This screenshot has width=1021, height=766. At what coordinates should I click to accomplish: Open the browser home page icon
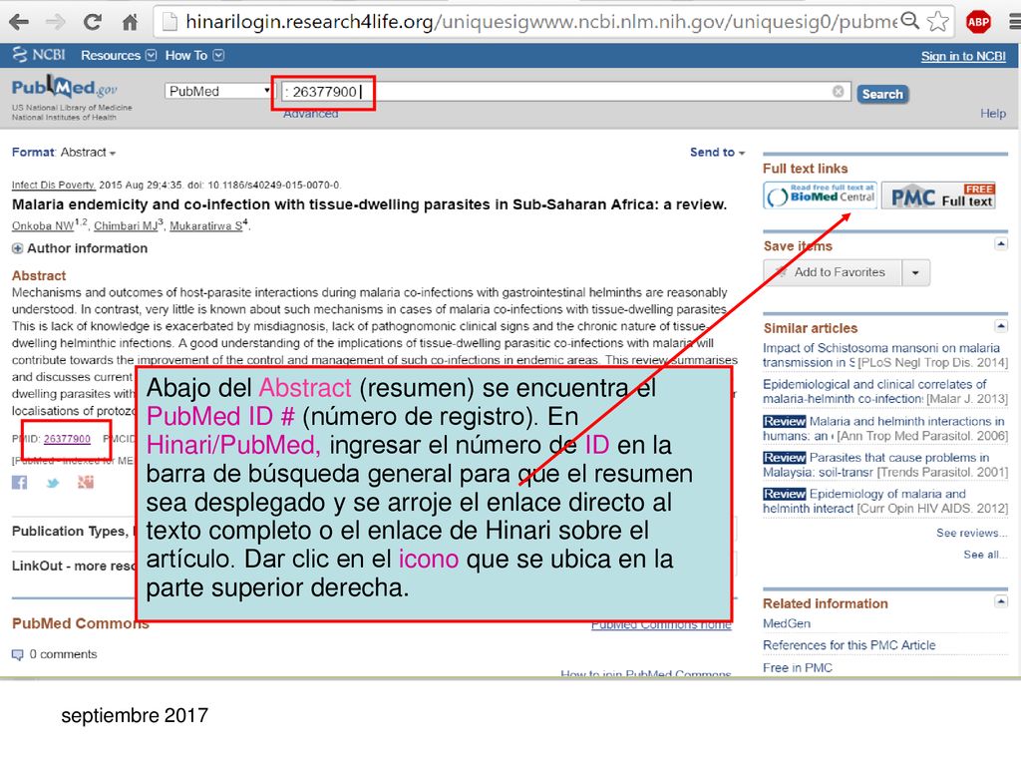tap(131, 22)
